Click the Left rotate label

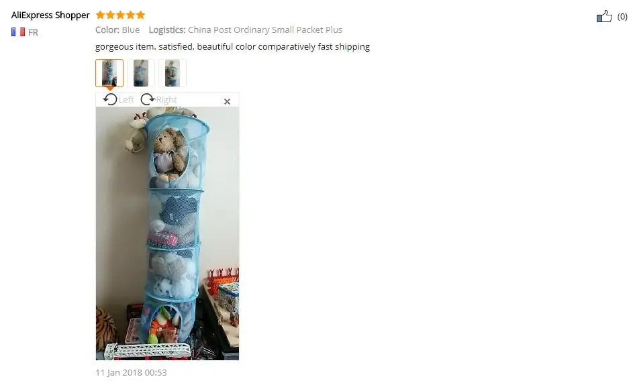pyautogui.click(x=126, y=99)
